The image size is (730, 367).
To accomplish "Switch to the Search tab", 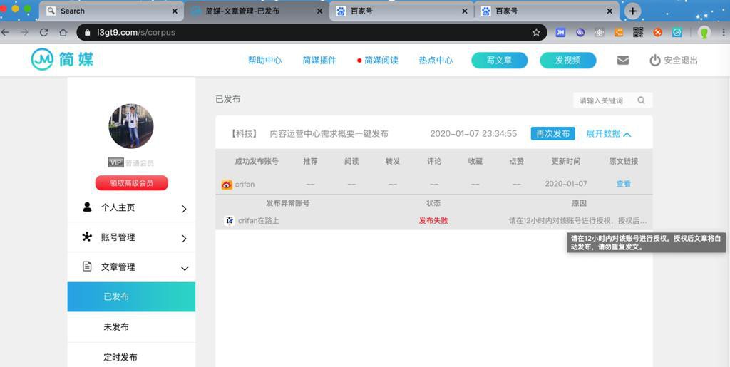I will 112,11.
